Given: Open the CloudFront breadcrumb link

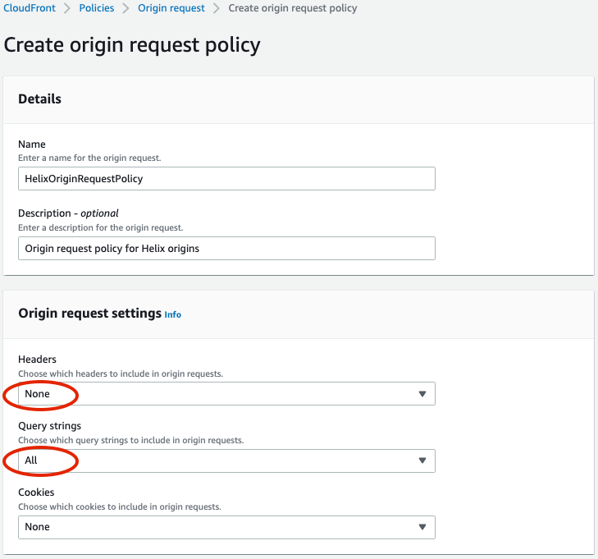Looking at the screenshot, I should click(x=30, y=8).
